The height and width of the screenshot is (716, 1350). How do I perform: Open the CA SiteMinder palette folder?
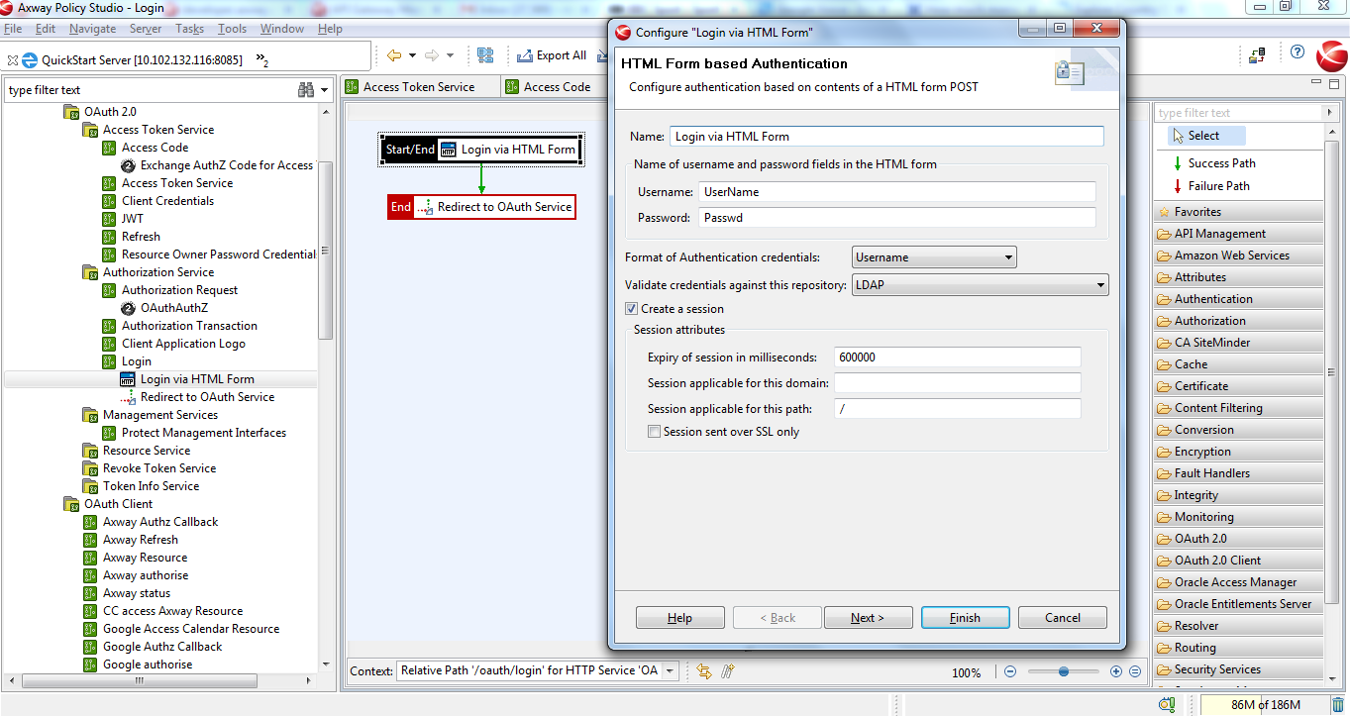coord(1238,343)
